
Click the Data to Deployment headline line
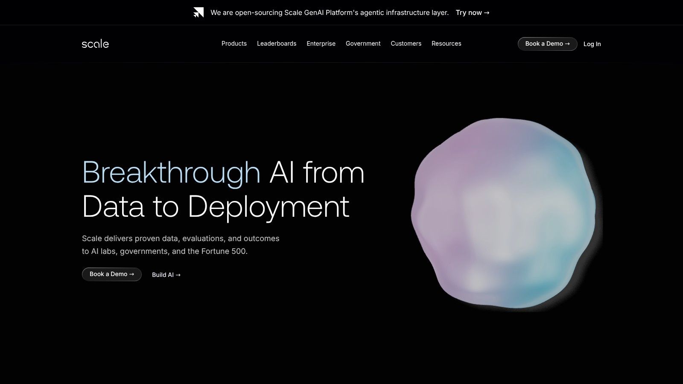216,207
